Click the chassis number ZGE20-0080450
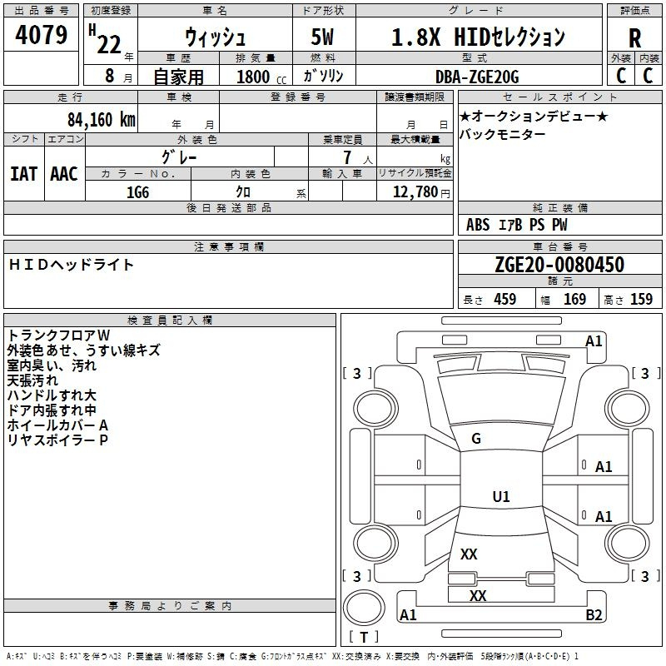The image size is (666, 666). tap(559, 266)
